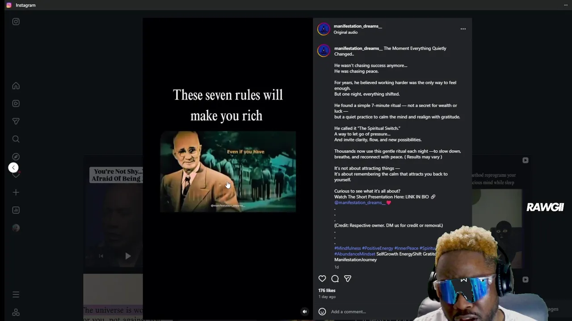Image resolution: width=572 pixels, height=321 pixels.
Task: Open the Search magnifier in sidebar
Action: pos(16,139)
